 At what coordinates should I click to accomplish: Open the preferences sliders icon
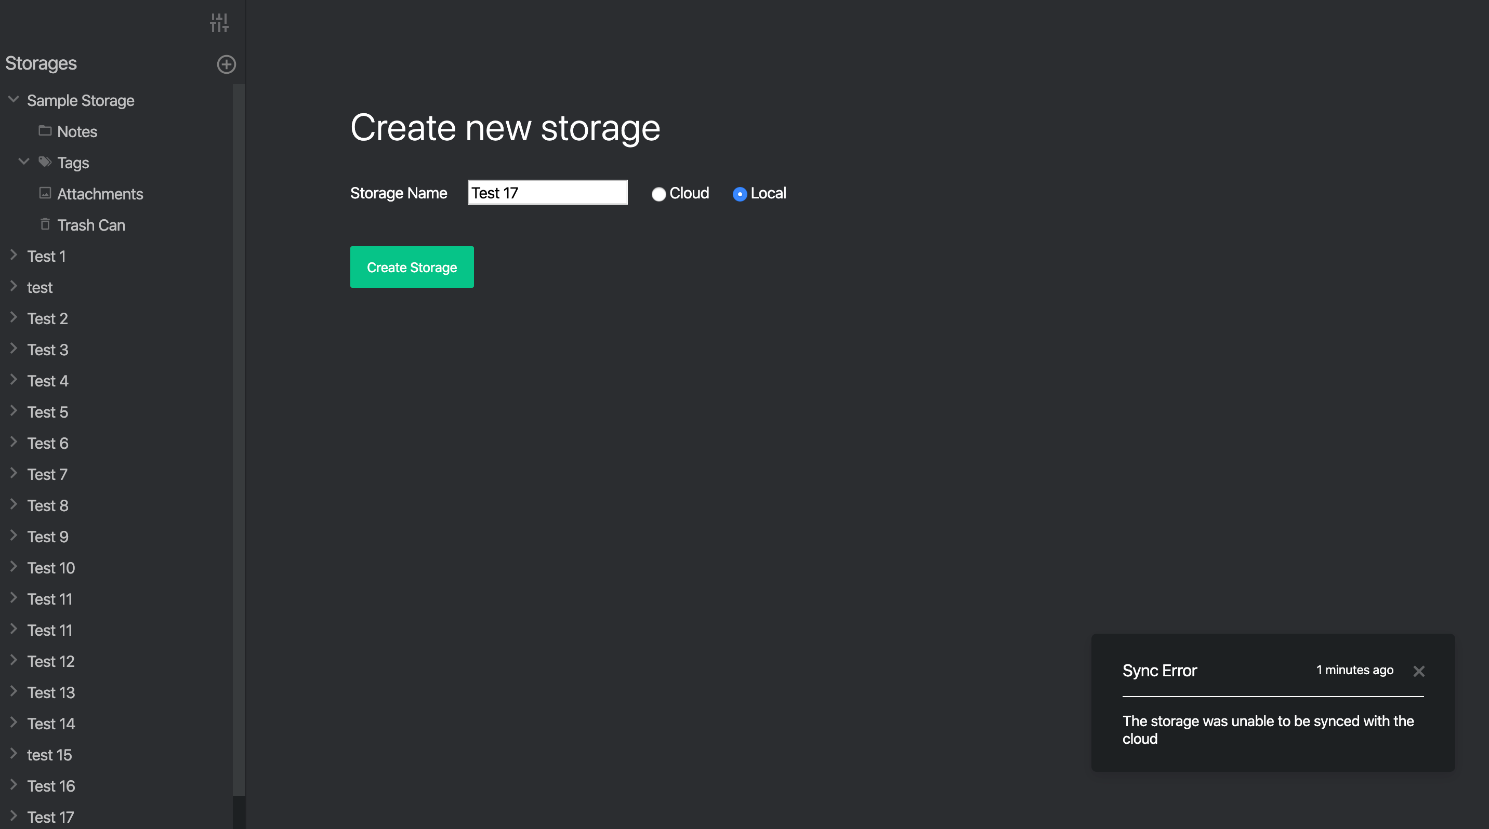click(x=219, y=23)
